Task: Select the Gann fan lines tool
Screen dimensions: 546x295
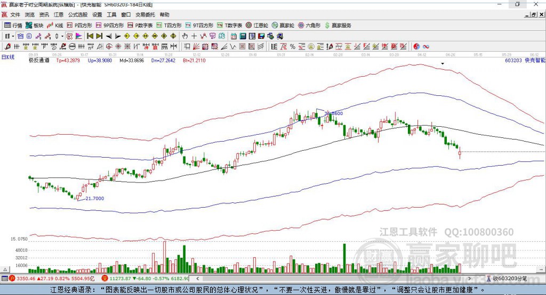Action: [196, 47]
